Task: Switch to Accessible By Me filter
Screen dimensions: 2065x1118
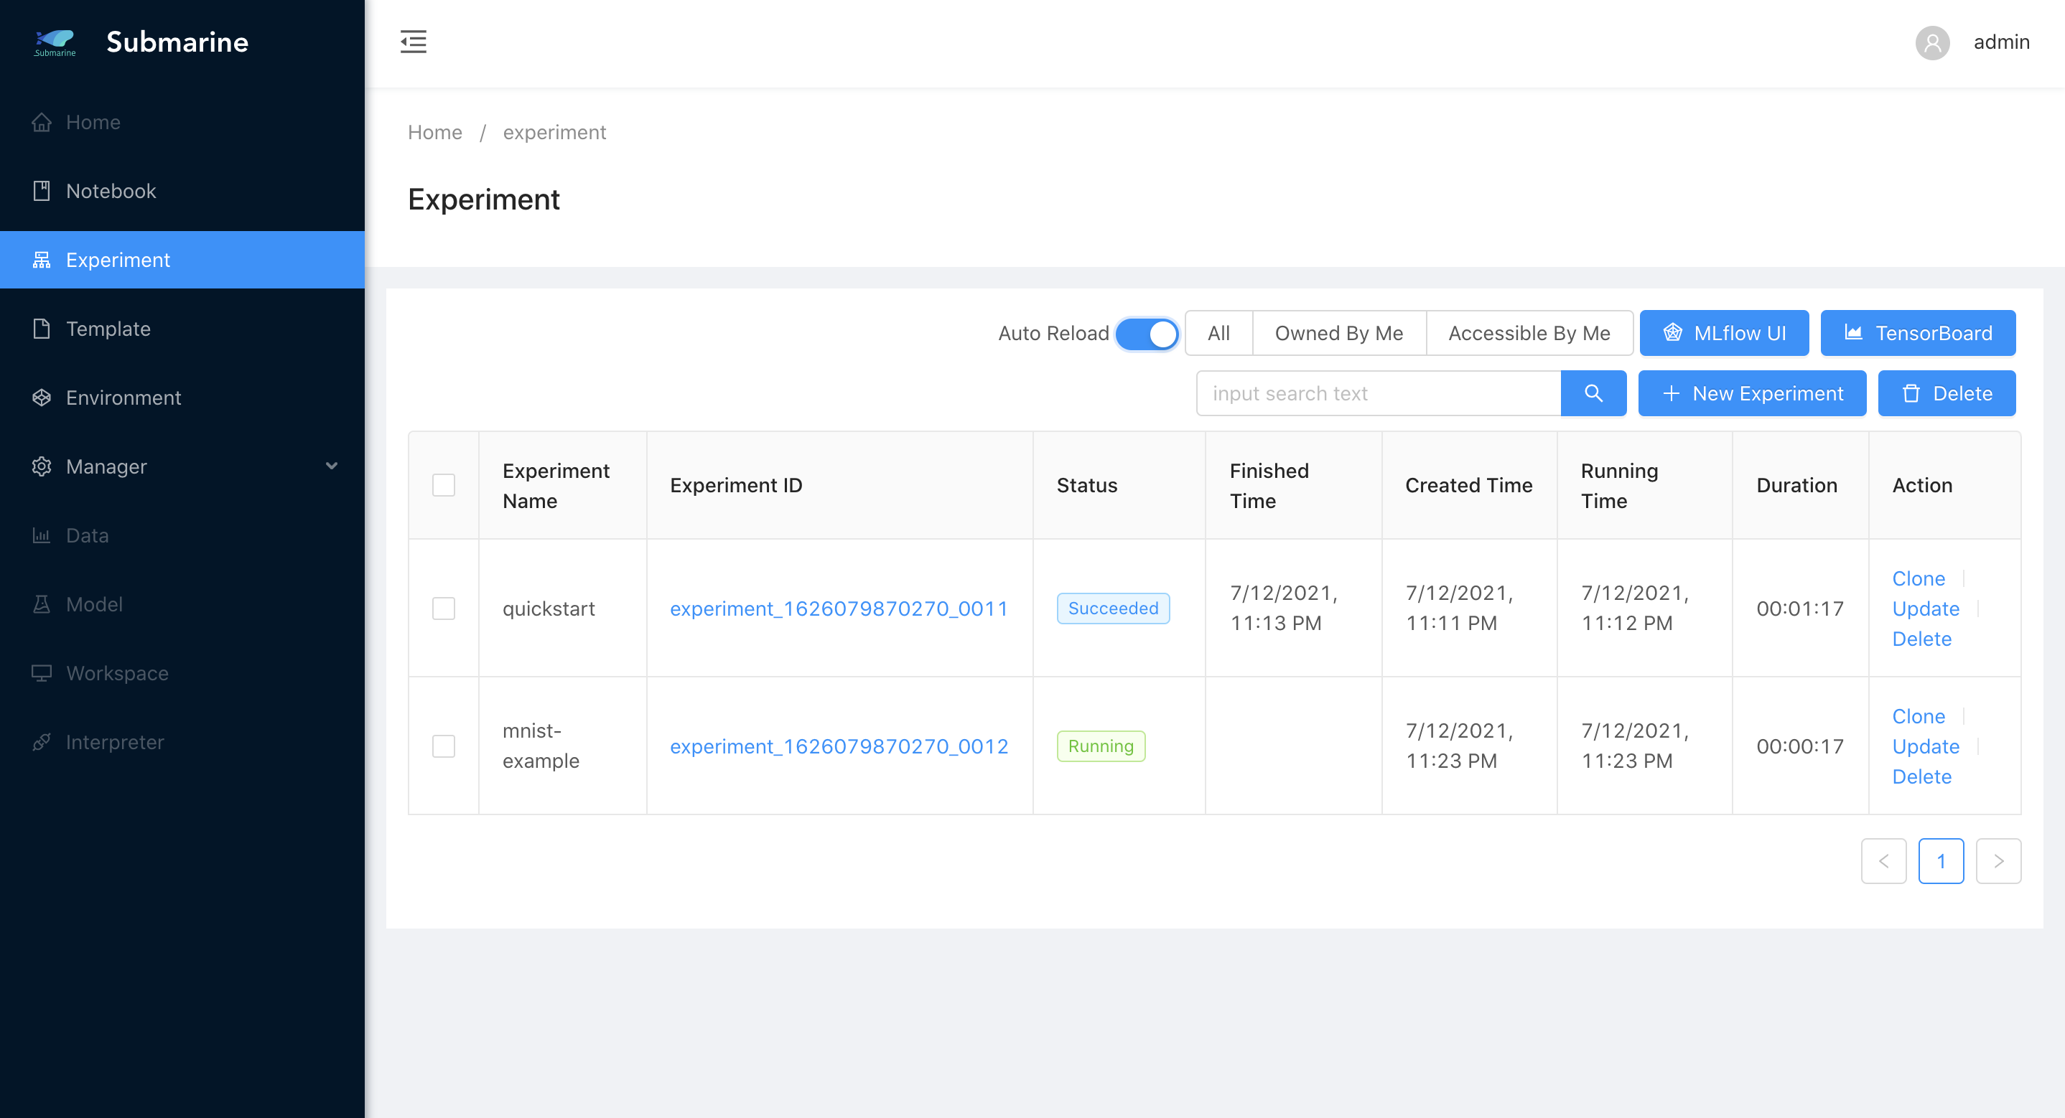Action: [x=1529, y=334]
